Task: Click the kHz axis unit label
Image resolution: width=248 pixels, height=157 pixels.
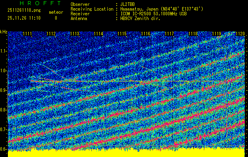Action: (4, 32)
